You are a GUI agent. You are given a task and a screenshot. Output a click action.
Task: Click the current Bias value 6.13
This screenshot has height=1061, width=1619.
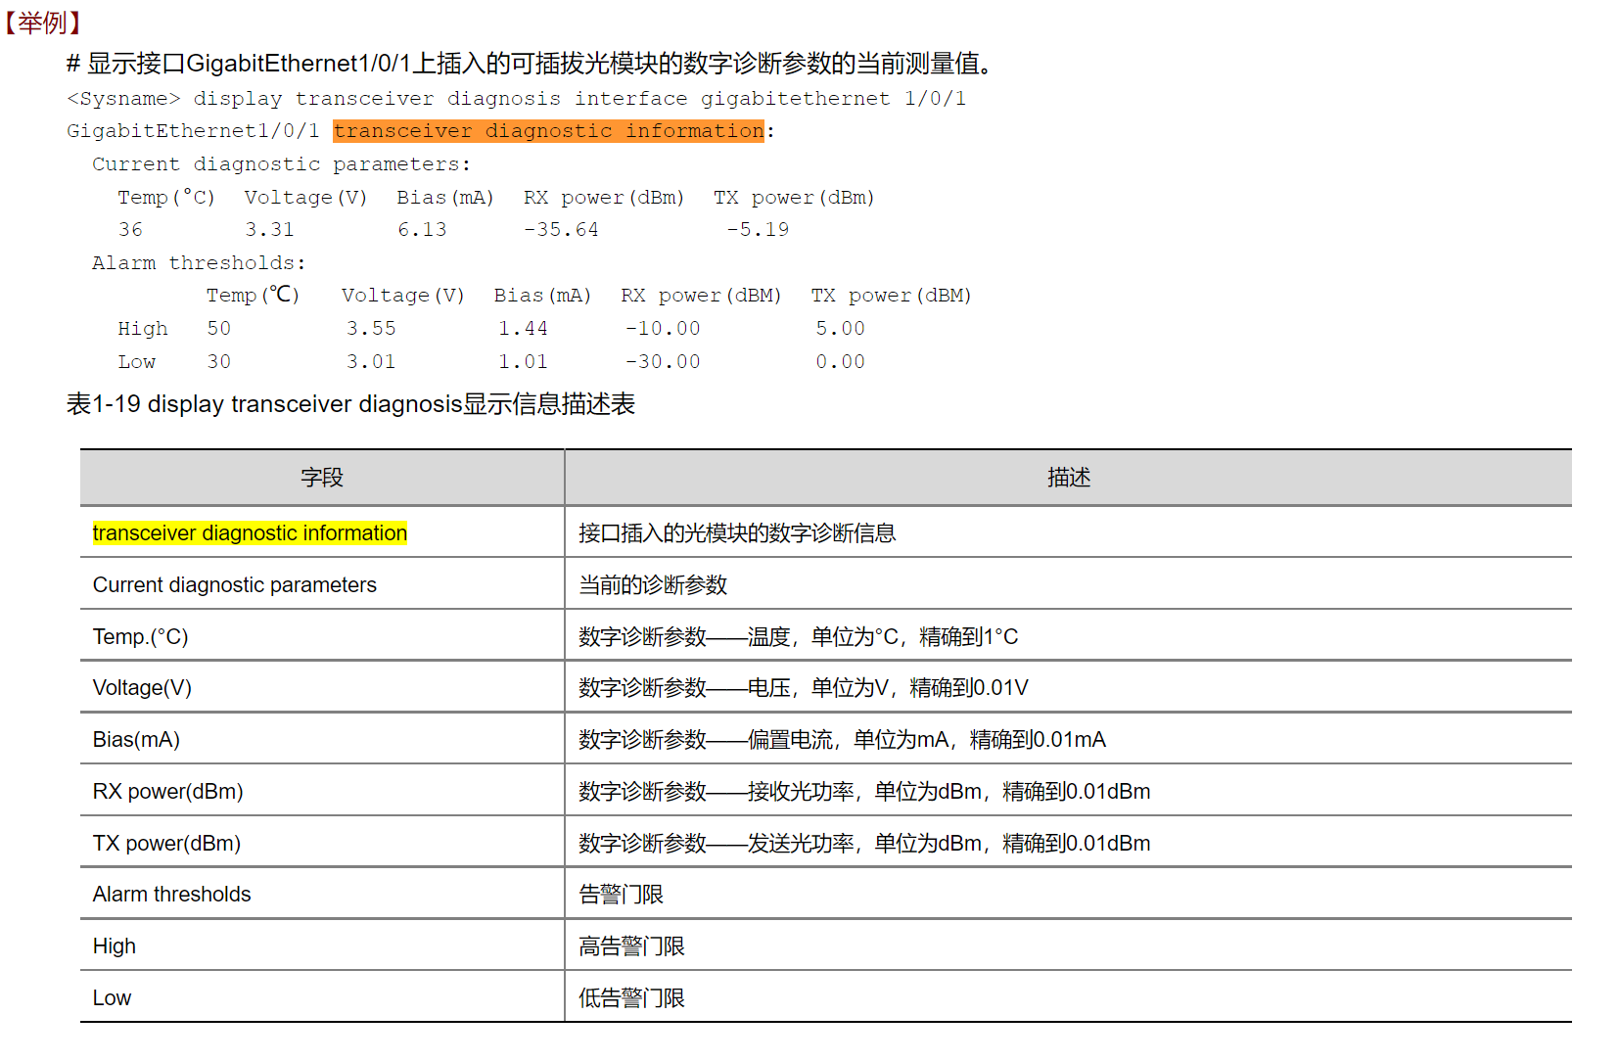(422, 230)
